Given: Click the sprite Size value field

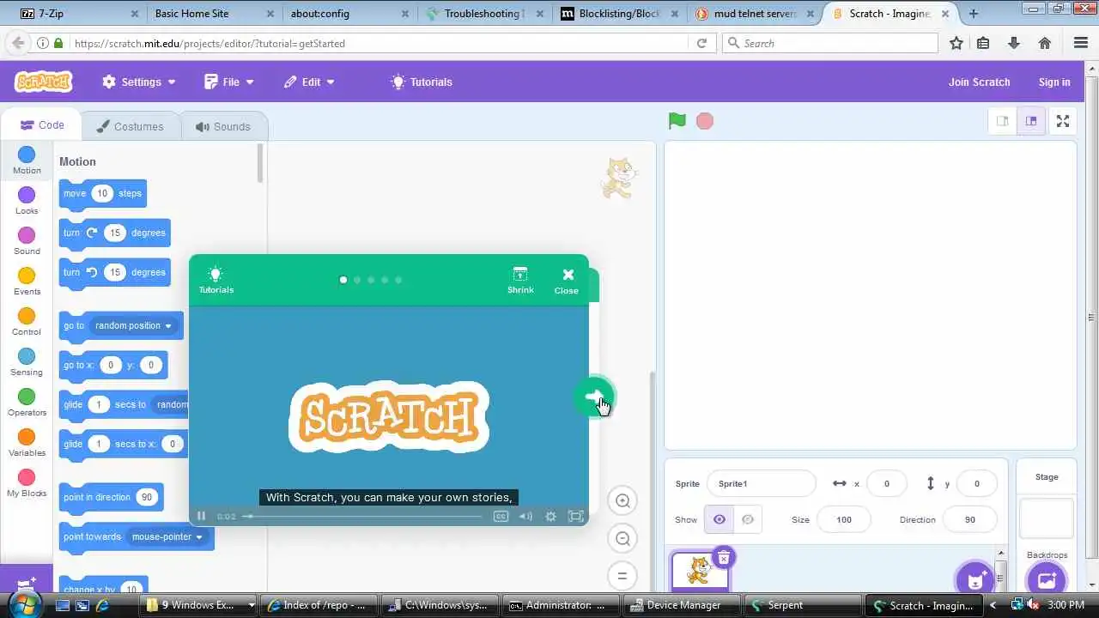Looking at the screenshot, I should [844, 519].
